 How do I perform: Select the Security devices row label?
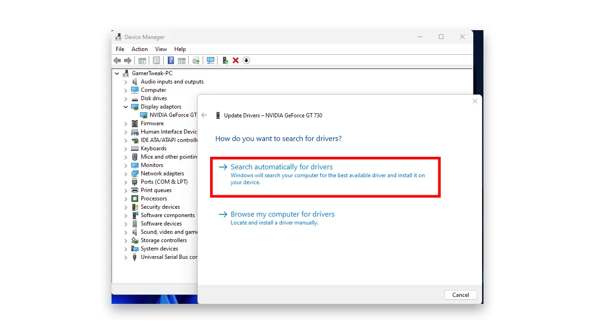click(160, 207)
